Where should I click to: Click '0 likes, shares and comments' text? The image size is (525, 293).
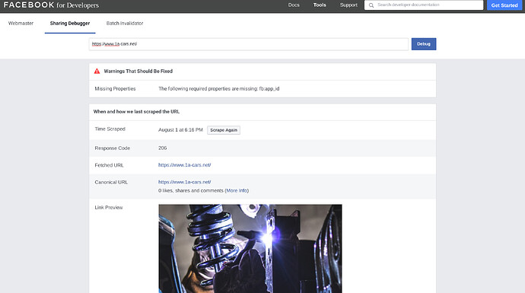pos(190,190)
